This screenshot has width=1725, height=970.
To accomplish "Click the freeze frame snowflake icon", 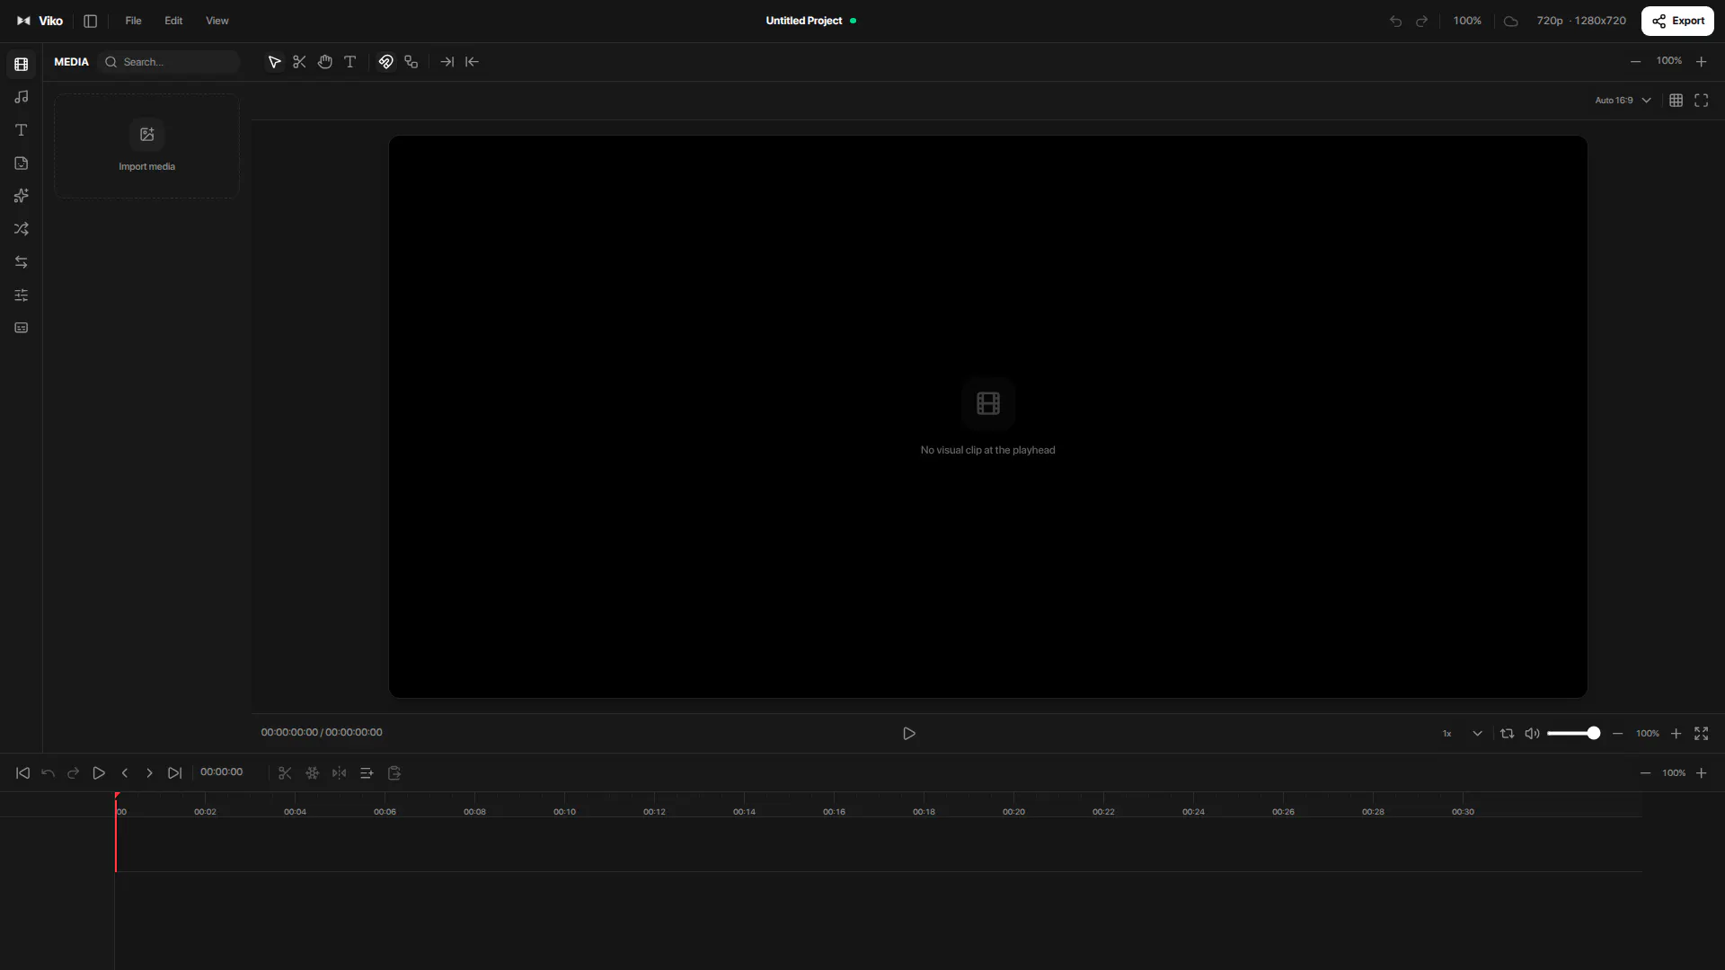I will click(312, 773).
